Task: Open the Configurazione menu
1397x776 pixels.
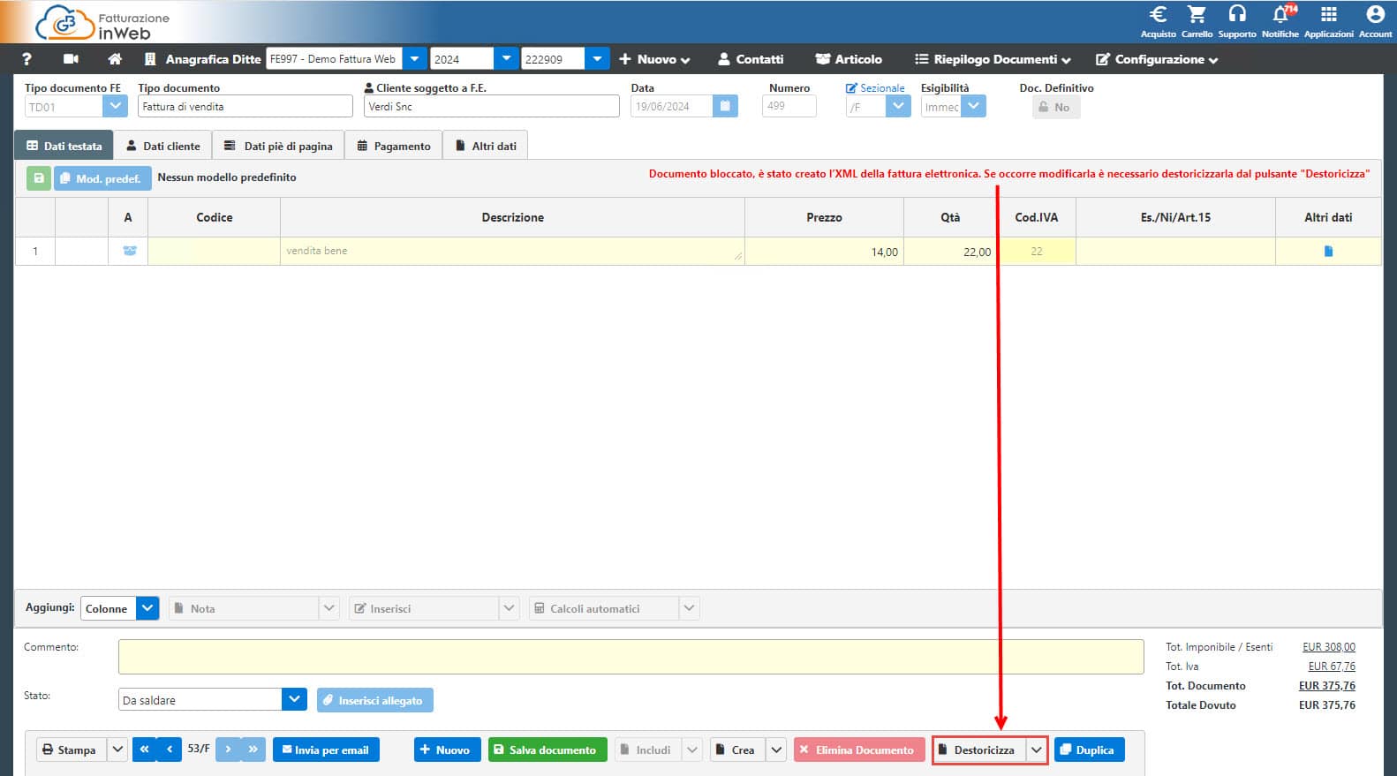Action: pyautogui.click(x=1157, y=59)
